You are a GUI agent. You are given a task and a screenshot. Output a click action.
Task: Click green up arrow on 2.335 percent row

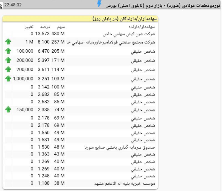click(x=8, y=109)
